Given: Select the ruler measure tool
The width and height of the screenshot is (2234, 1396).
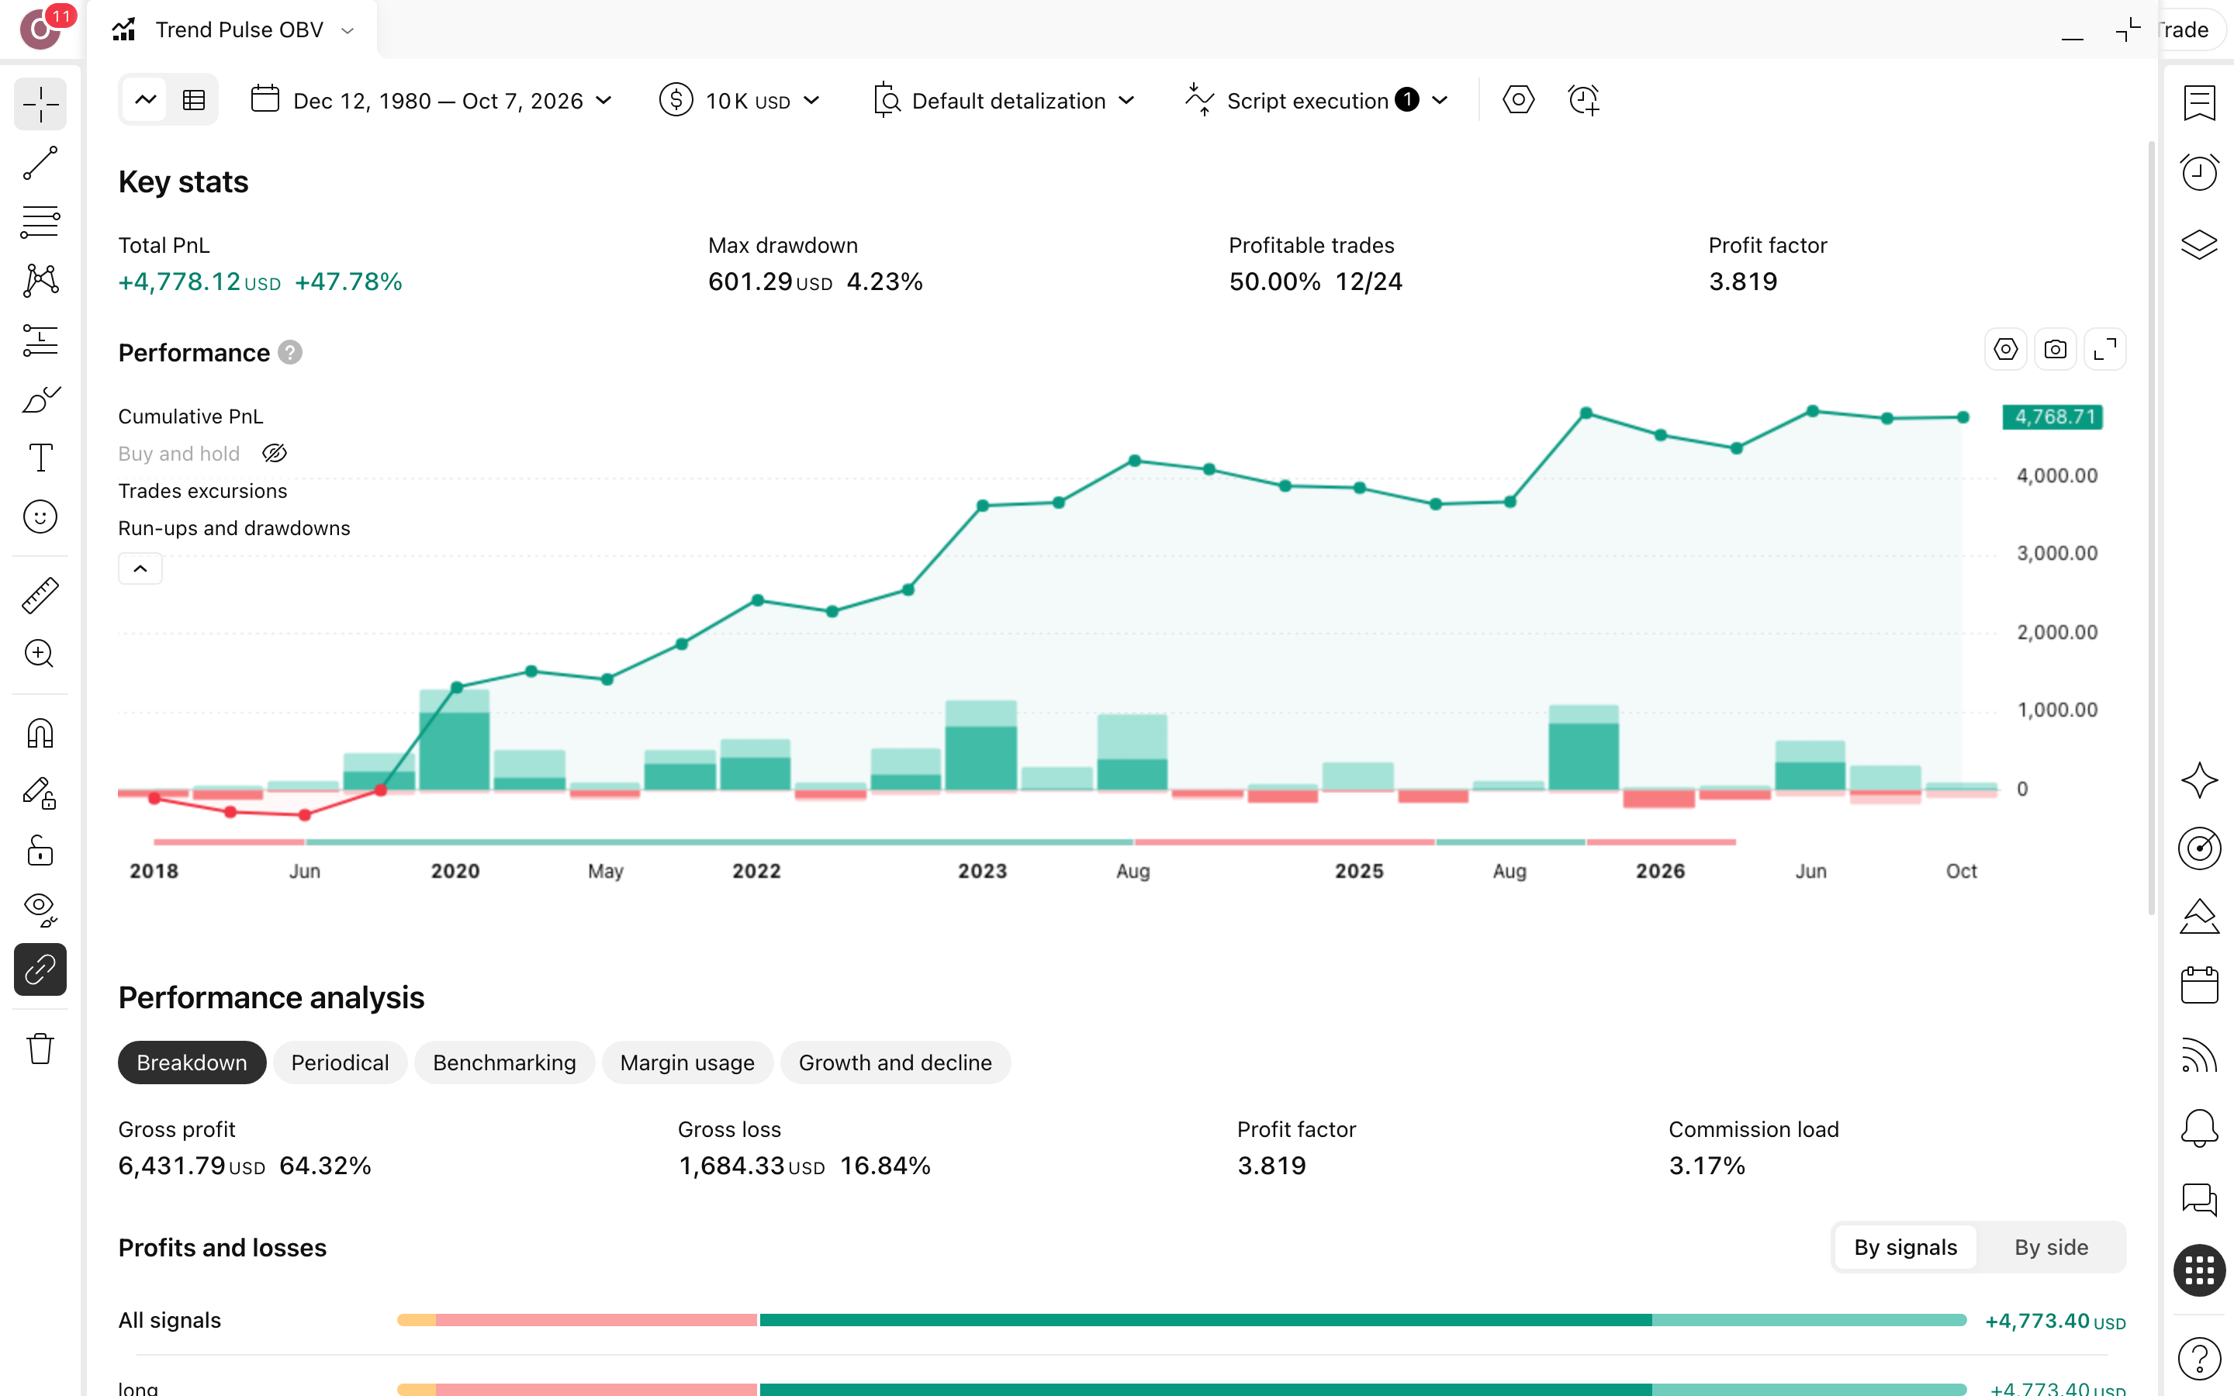Looking at the screenshot, I should pyautogui.click(x=40, y=596).
